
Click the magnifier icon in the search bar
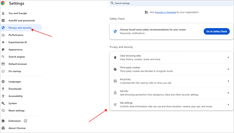click(x=112, y=3)
